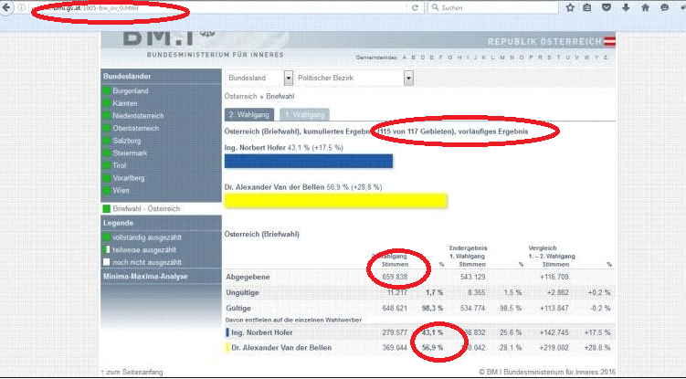Viewport: 686px width, 379px height.
Task: Click Van der Bellen difference +219.002
Action: click(x=554, y=348)
